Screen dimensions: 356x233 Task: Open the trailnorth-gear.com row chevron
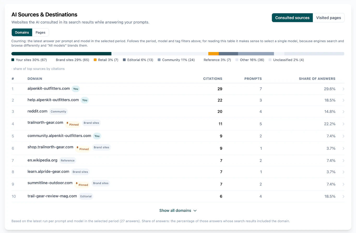(343, 124)
